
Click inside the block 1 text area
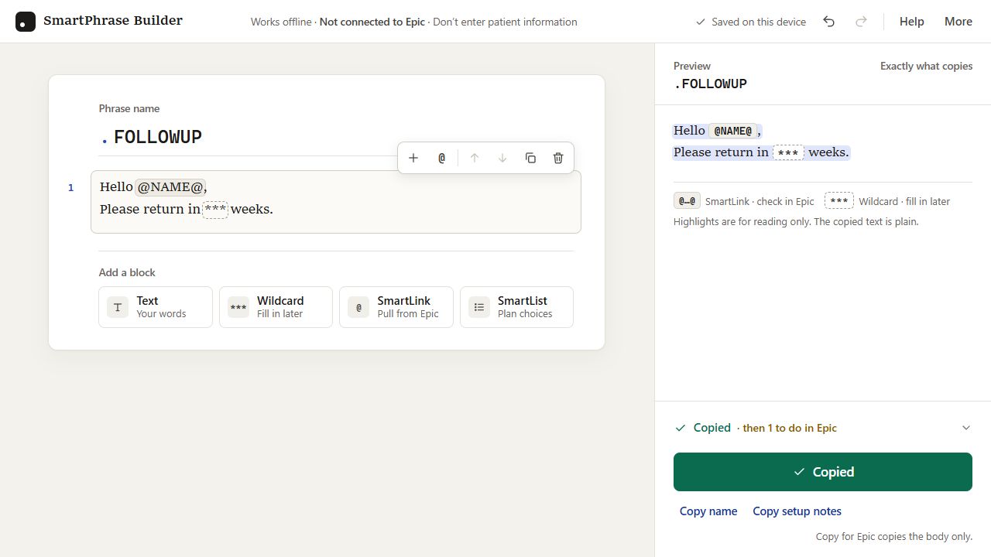[x=335, y=202]
